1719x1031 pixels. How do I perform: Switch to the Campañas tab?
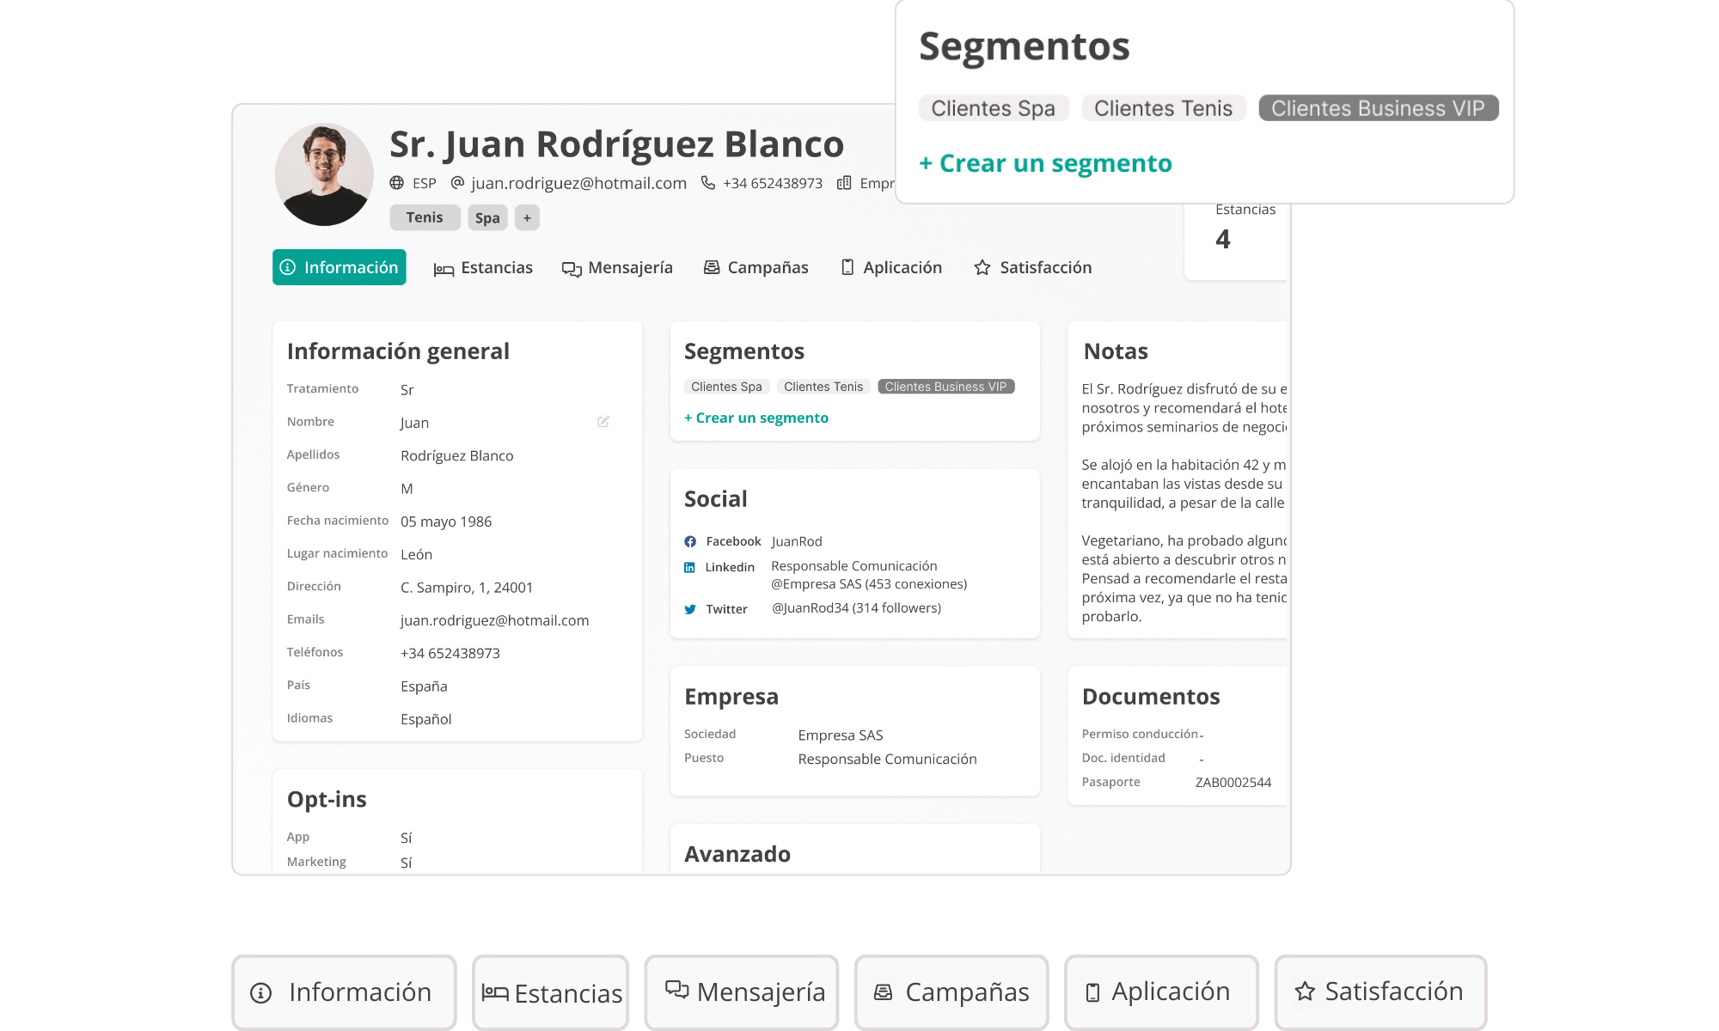point(756,267)
